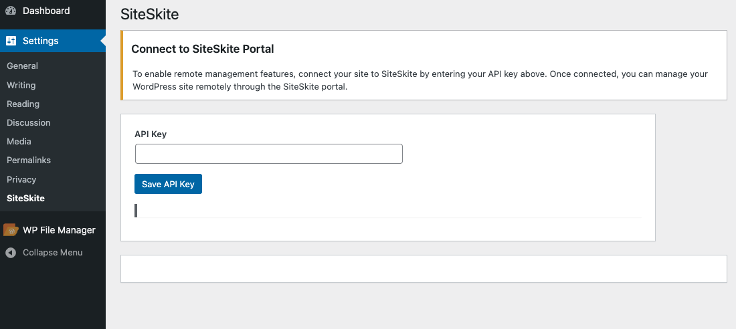Open the Privacy settings page
Screen dimensions: 736x329
click(21, 179)
